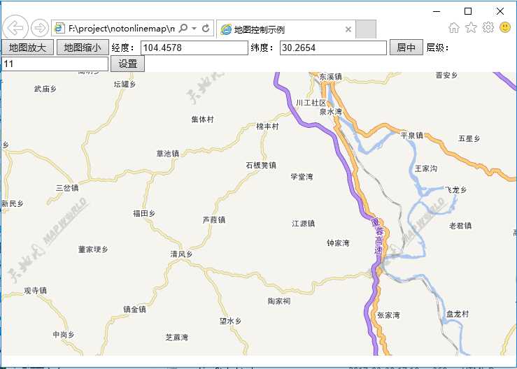The image size is (517, 369).
Task: Click the 地图缩小 button
Action: pos(83,48)
